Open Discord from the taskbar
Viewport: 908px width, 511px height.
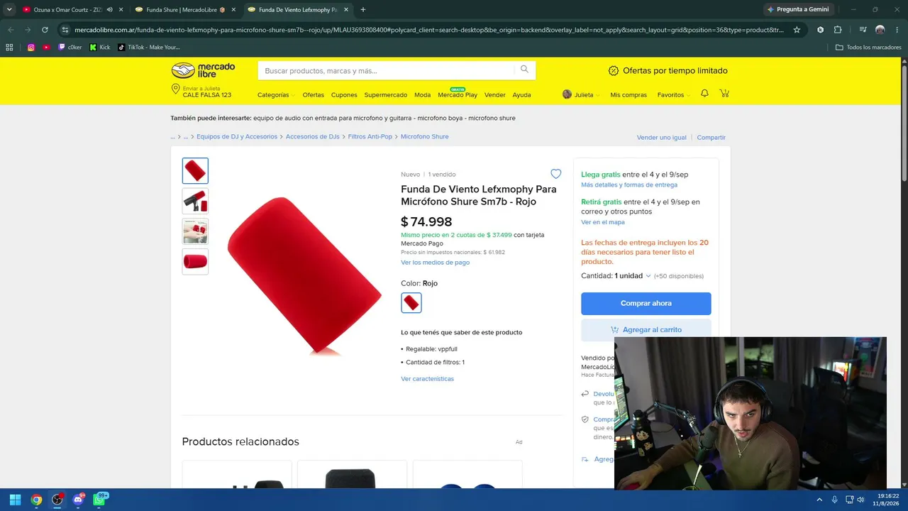pyautogui.click(x=78, y=500)
